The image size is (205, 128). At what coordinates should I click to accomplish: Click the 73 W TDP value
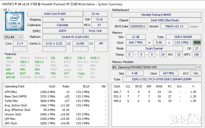click(x=99, y=20)
